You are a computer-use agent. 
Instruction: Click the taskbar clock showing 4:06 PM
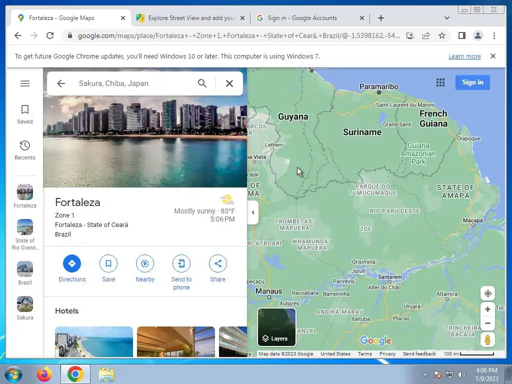point(486,374)
